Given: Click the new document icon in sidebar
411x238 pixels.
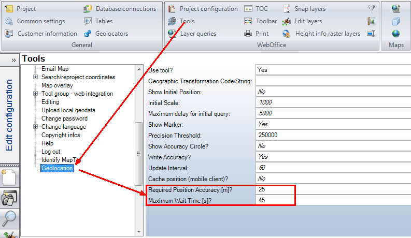Looking at the screenshot, I should 9,177.
